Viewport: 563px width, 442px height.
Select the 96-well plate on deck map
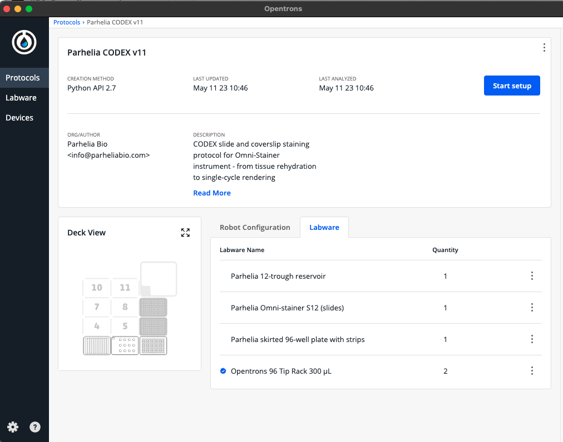153,345
